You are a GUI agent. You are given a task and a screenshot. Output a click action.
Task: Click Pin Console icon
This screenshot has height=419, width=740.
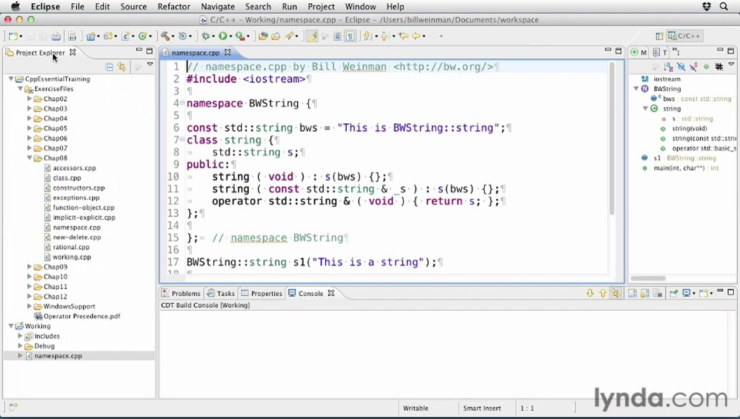coord(674,293)
